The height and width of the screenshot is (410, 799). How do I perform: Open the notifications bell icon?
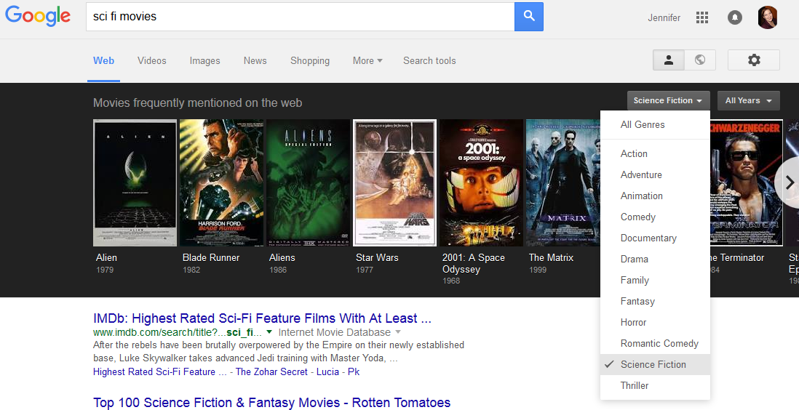pyautogui.click(x=735, y=18)
